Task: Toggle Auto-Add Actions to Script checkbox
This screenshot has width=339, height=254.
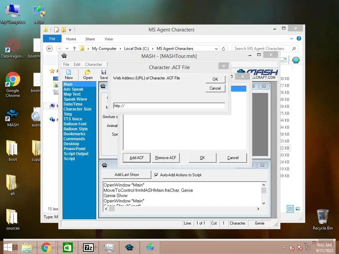Action: (x=156, y=175)
